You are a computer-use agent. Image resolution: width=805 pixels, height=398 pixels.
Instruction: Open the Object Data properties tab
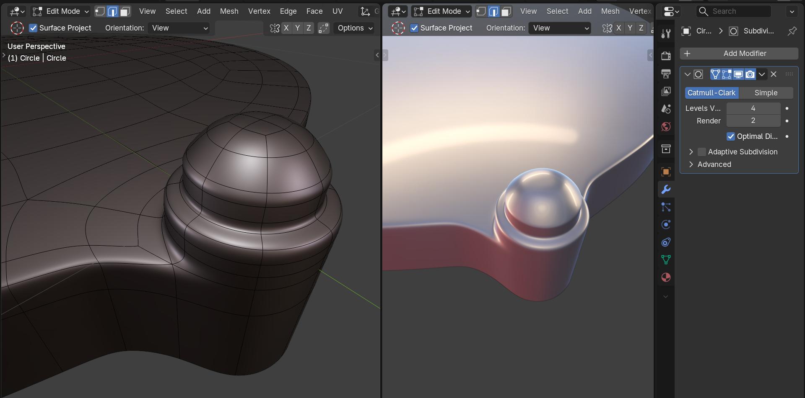point(666,260)
